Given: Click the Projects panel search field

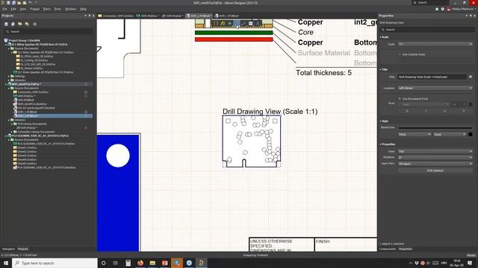Looking at the screenshot, I should (x=48, y=31).
